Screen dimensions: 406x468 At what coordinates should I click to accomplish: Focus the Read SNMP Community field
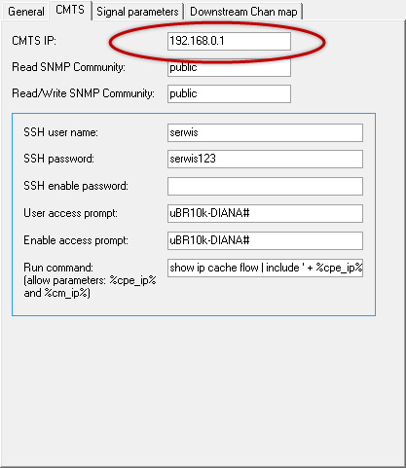pyautogui.click(x=229, y=67)
